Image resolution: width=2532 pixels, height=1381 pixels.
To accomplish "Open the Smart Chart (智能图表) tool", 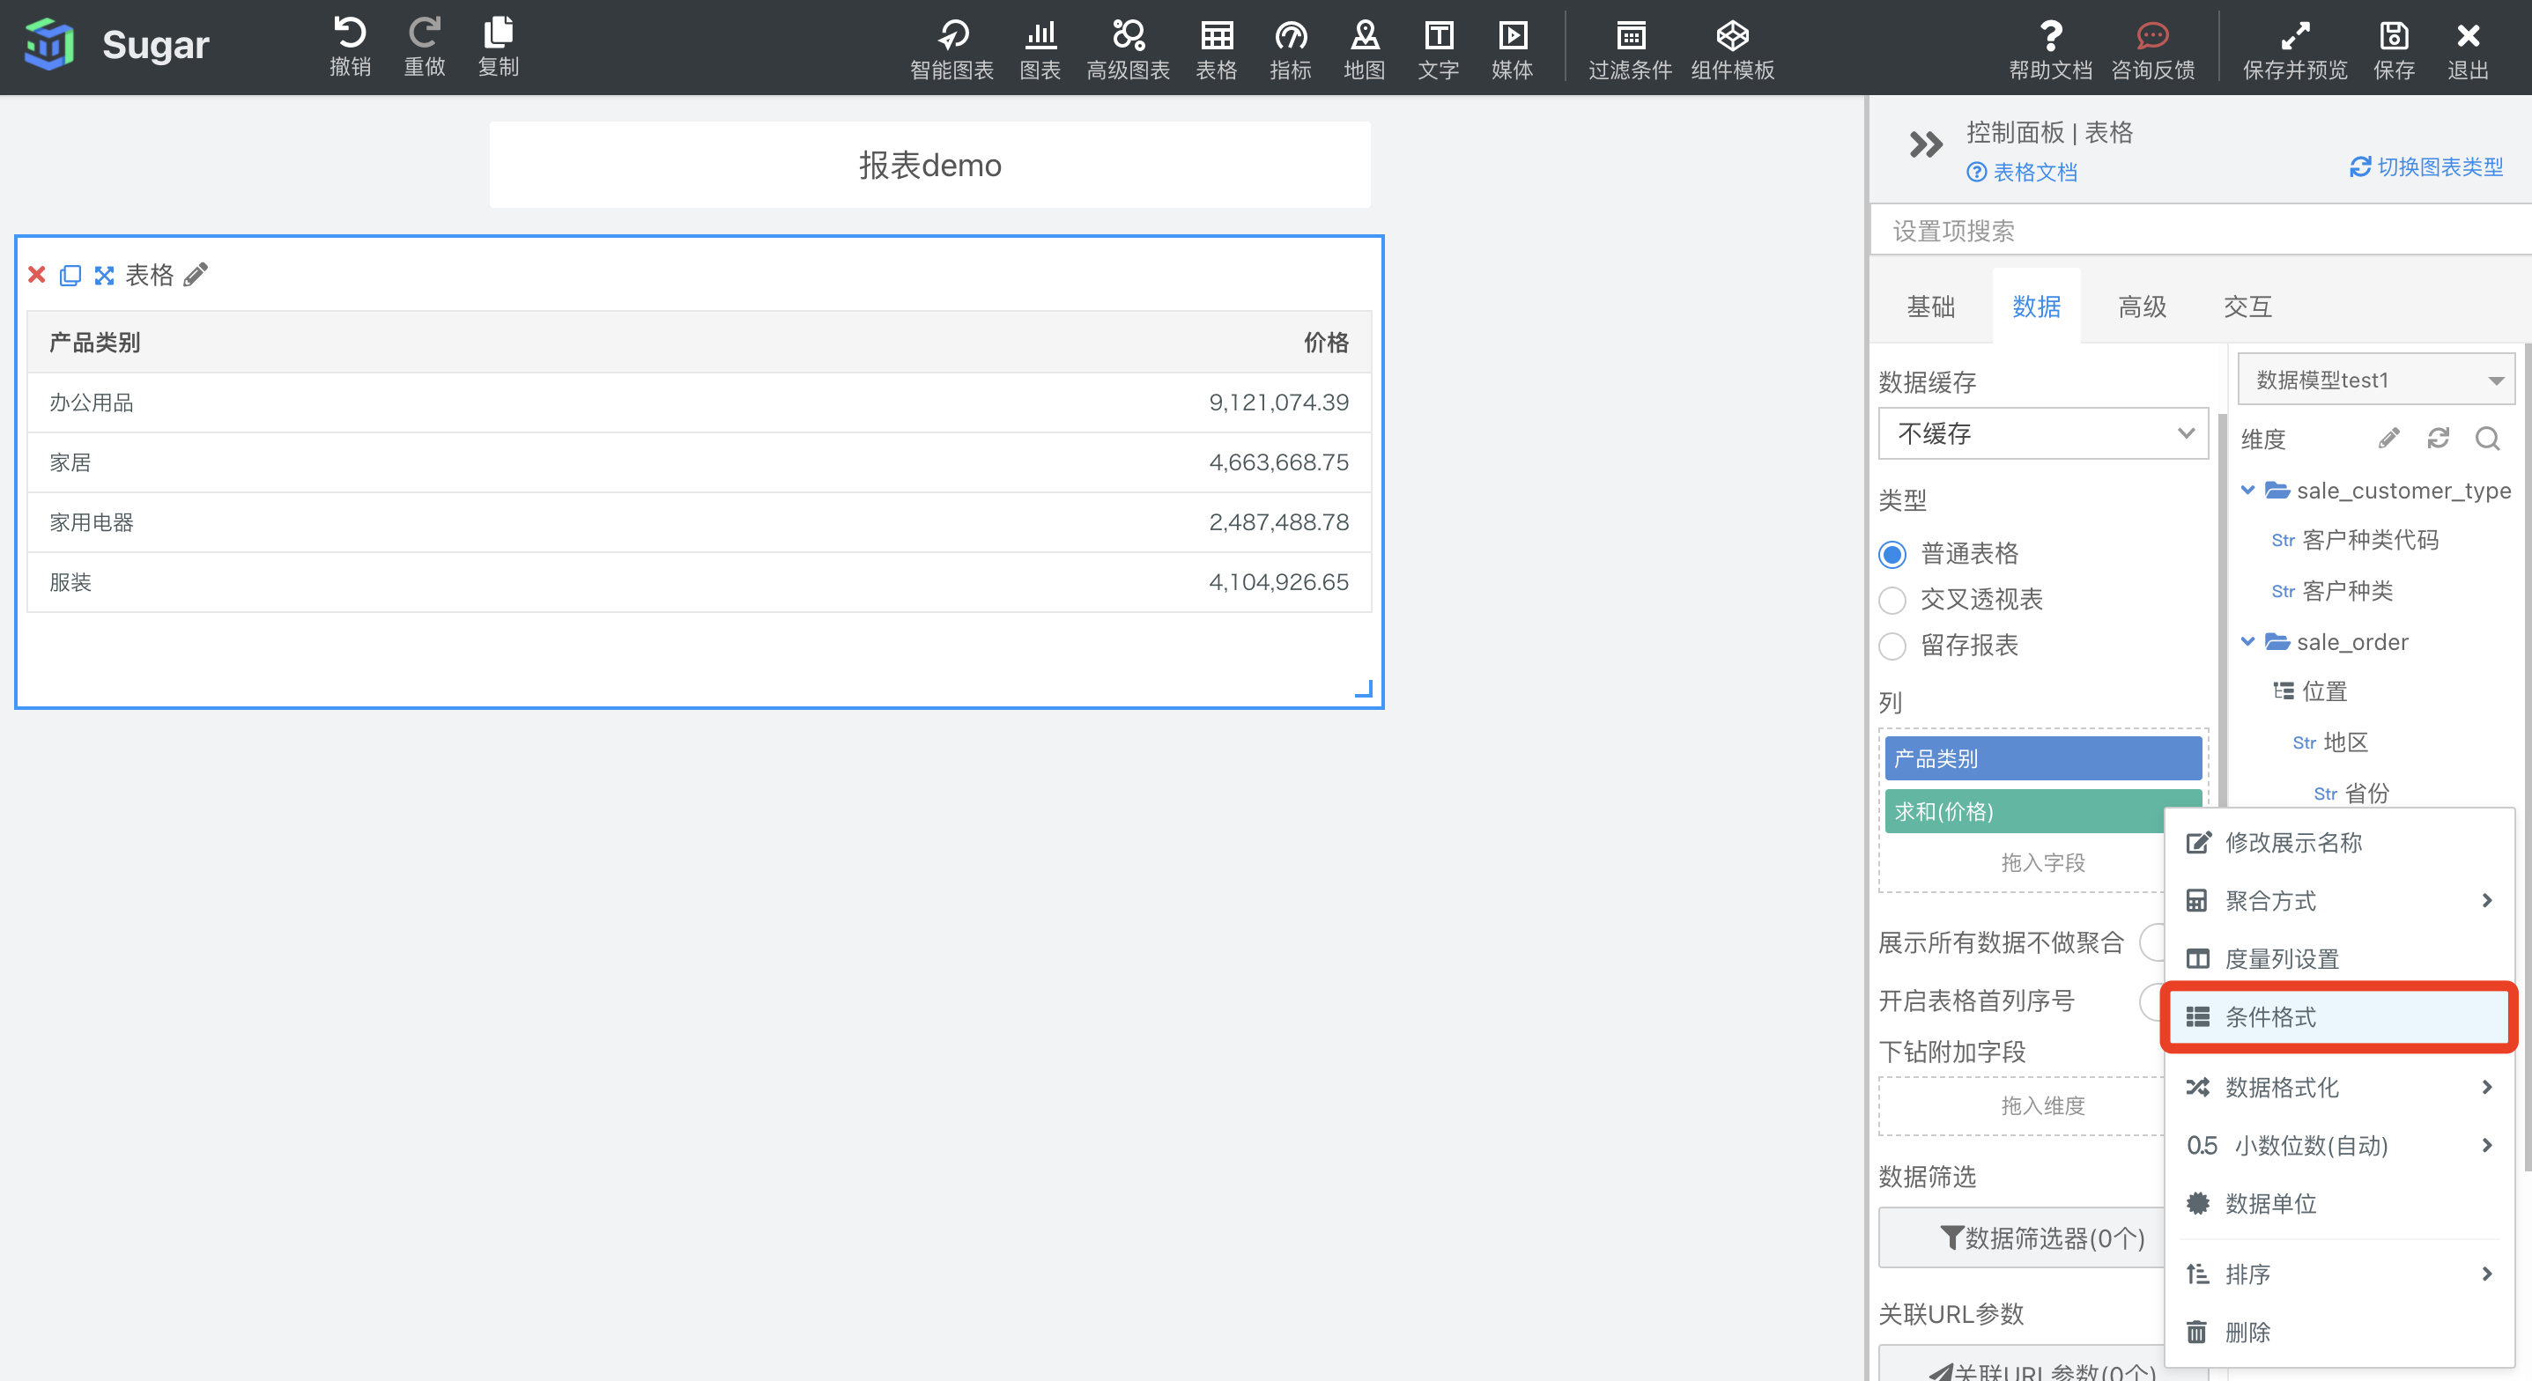I will pyautogui.click(x=951, y=49).
